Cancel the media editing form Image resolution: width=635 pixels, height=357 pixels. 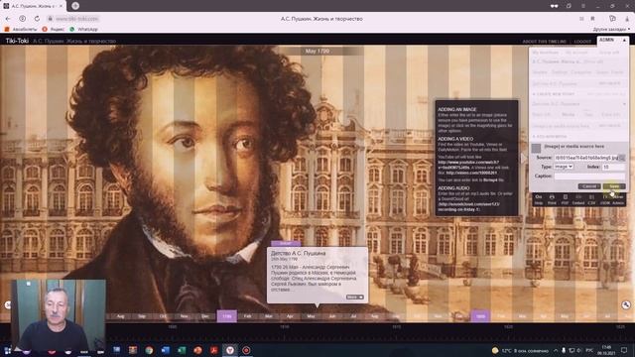(589, 186)
